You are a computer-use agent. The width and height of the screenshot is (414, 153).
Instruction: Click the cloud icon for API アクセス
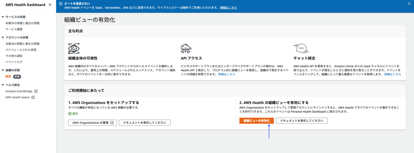186,48
